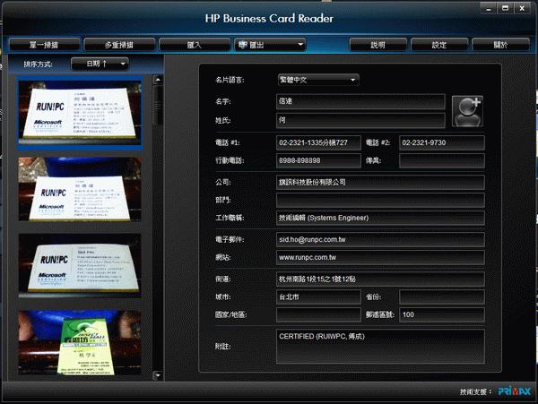Viewport: 538px width, 404px height.
Task: Select the first RUN!PC card thumbnail
Action: coord(80,112)
